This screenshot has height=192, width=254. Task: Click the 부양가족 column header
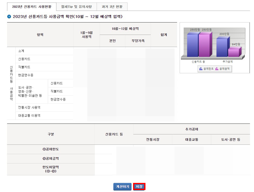[x=138, y=41]
